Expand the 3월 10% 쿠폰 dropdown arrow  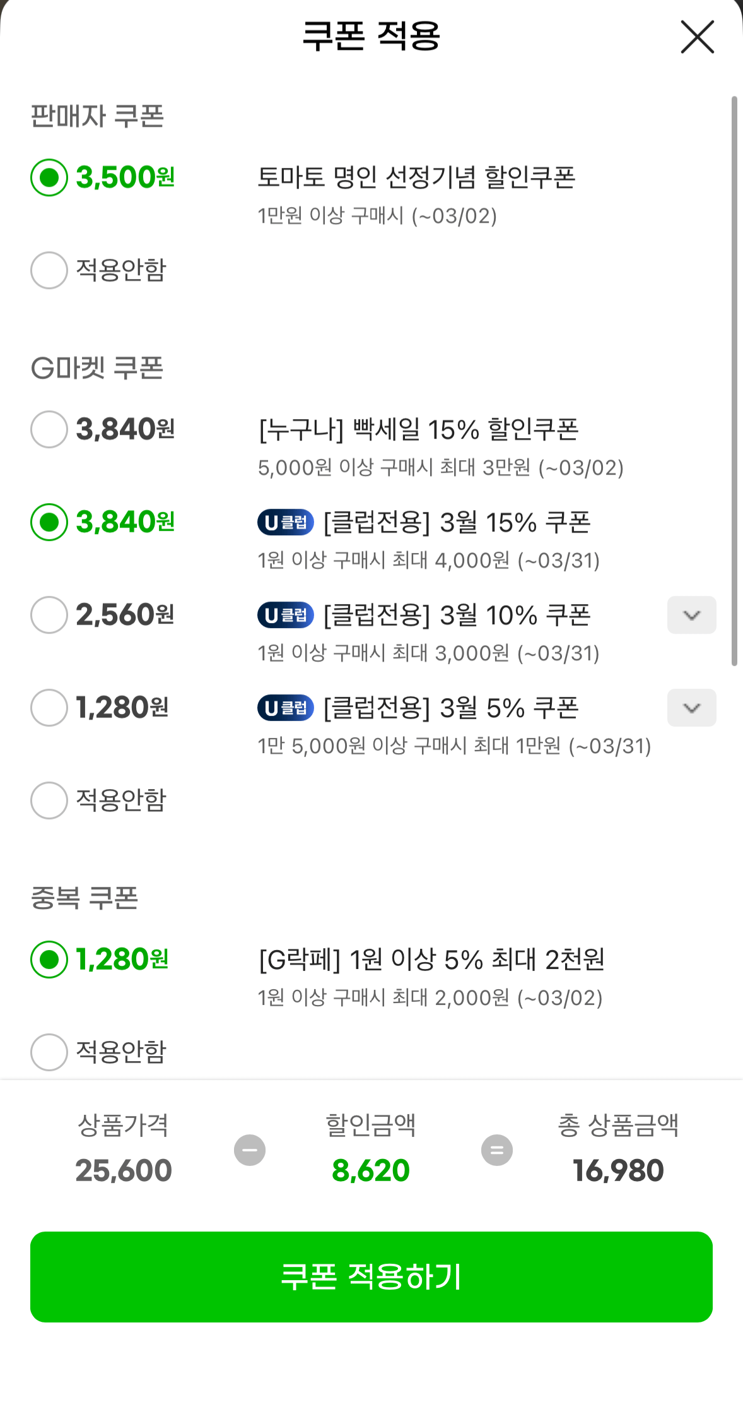[692, 615]
